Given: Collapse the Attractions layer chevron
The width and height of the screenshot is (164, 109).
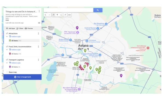Looking at the screenshot, I should [x=7, y=37].
